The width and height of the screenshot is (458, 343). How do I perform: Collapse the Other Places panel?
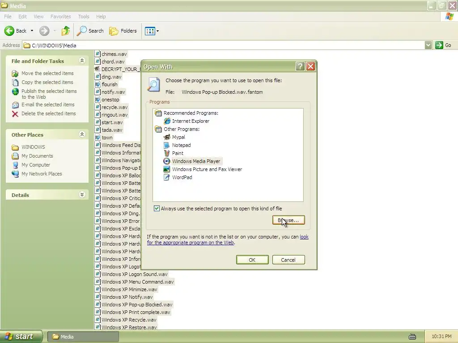click(82, 134)
